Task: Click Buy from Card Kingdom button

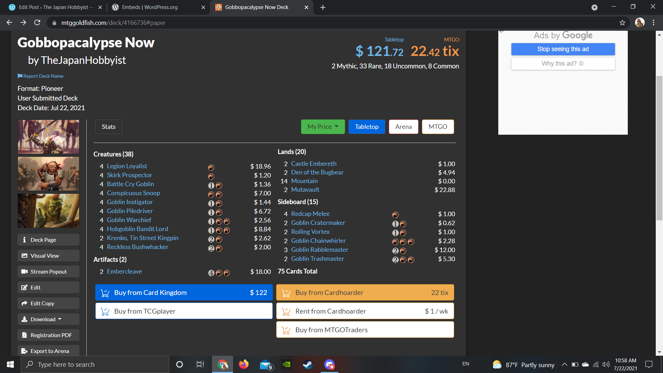Action: 184,293
